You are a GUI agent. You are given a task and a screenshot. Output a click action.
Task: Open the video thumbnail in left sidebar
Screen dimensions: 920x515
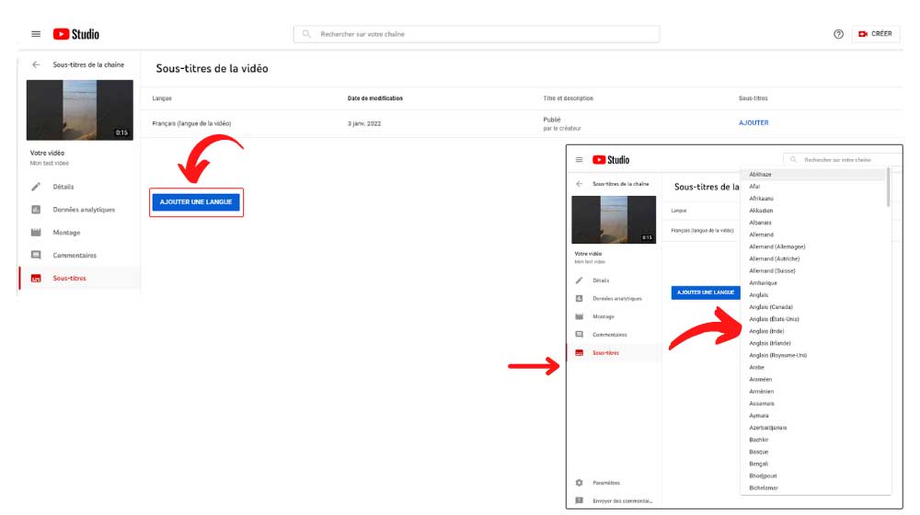(x=80, y=110)
